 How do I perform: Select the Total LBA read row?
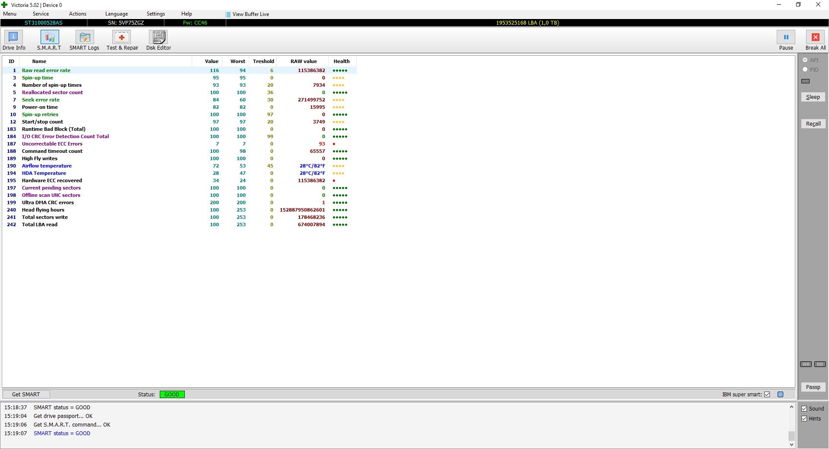coord(180,224)
